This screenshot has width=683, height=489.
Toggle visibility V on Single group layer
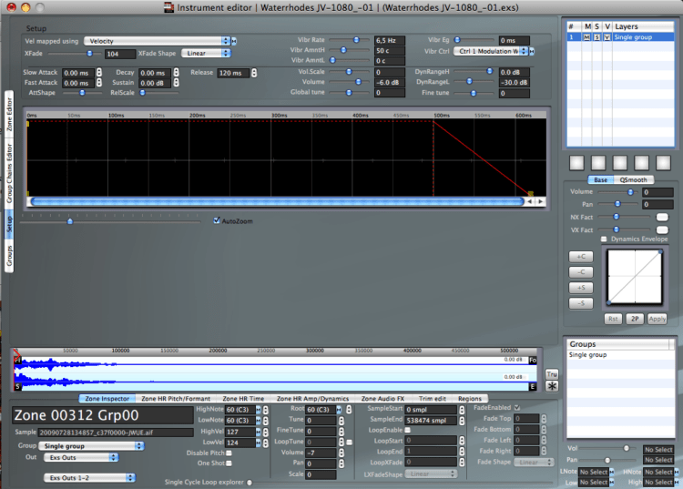pos(607,37)
